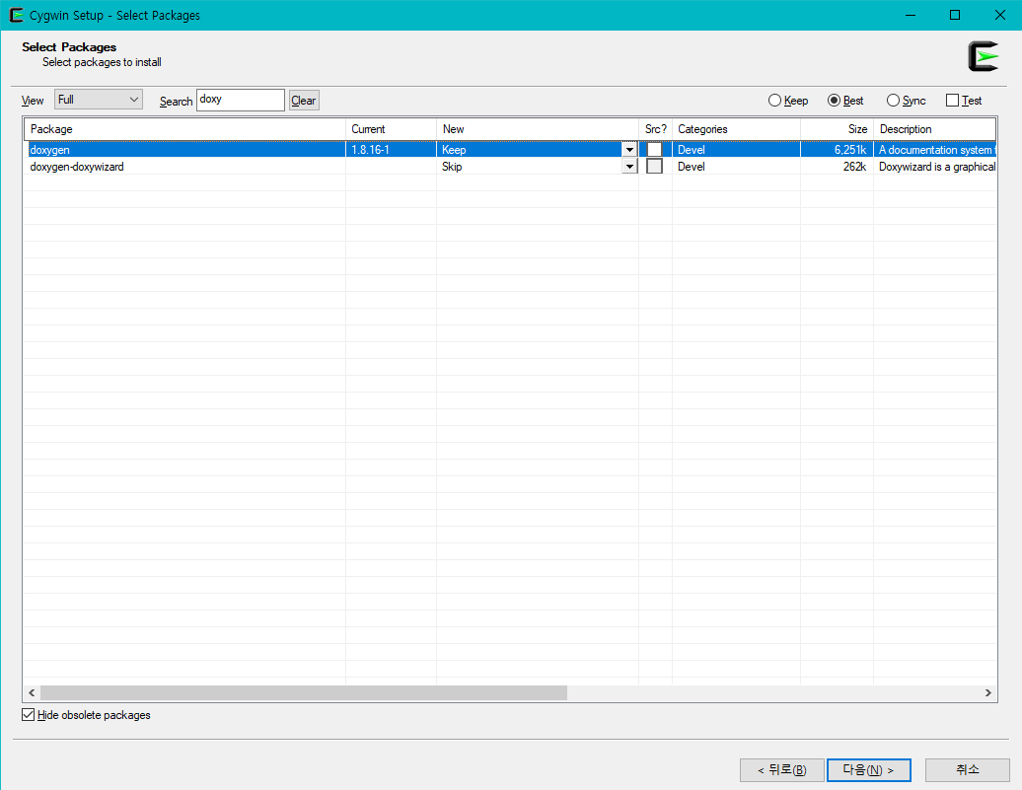Click the scrollbar right arrow
The height and width of the screenshot is (790, 1022).
[988, 693]
